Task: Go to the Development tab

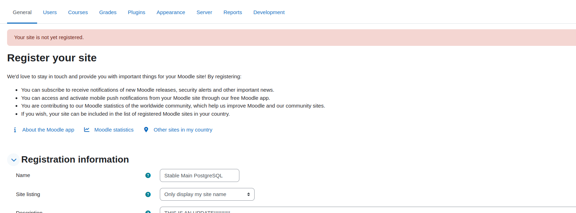Action: point(269,12)
